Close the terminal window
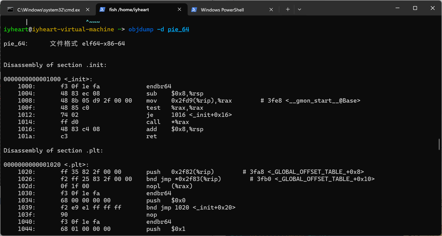This screenshot has height=236, width=442. click(433, 8)
